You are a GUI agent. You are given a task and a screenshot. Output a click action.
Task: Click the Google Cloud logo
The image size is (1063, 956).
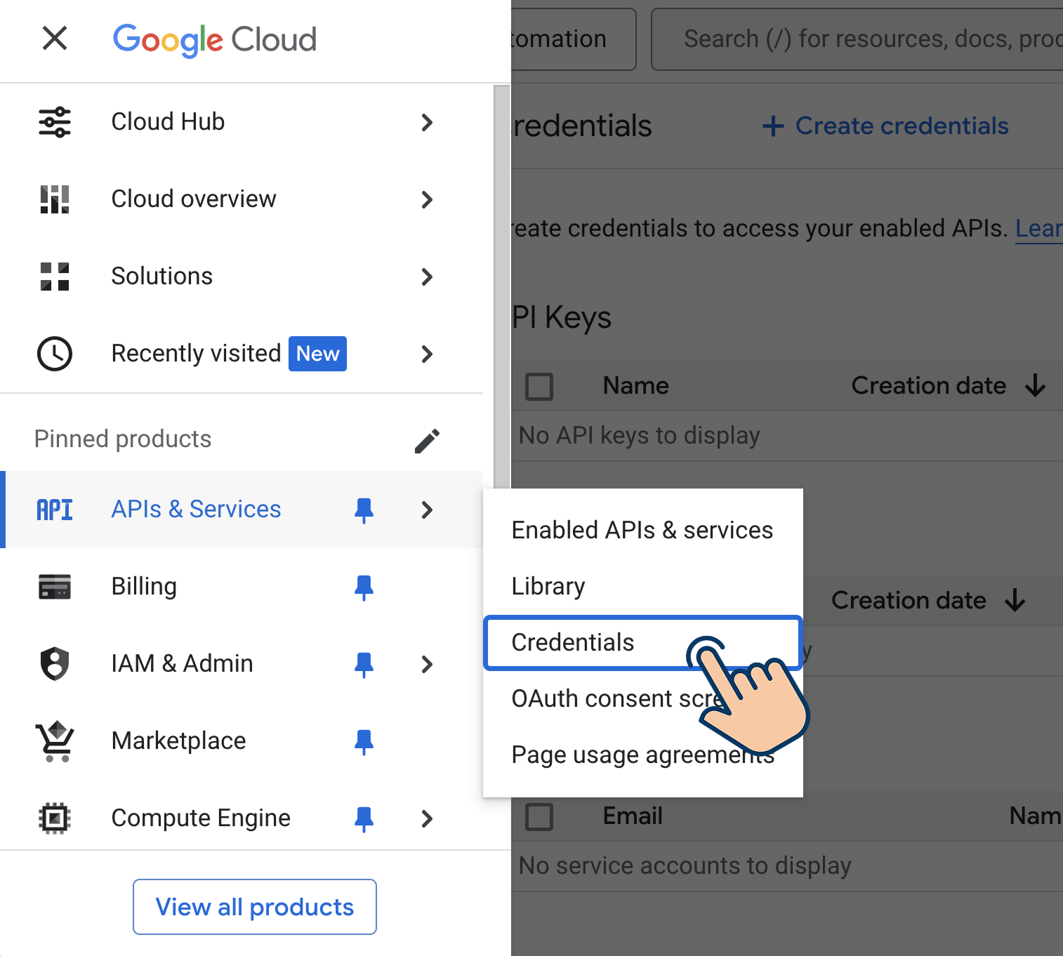click(x=215, y=39)
